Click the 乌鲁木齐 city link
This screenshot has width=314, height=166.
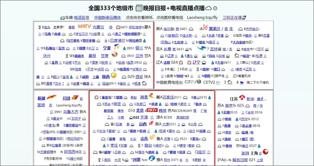pyautogui.click(x=71, y=112)
